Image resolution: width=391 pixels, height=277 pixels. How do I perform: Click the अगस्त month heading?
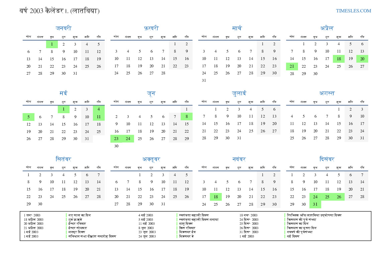point(327,93)
